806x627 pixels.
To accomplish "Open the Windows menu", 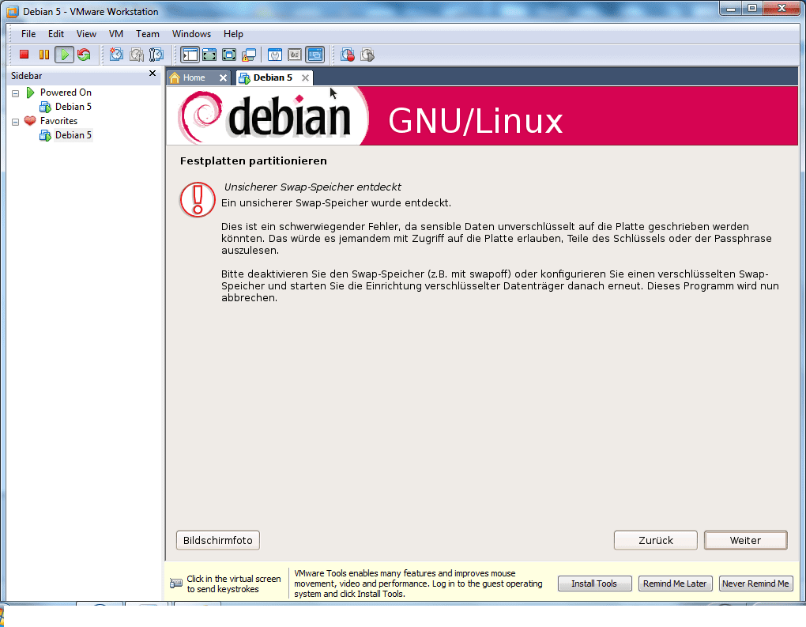I will (x=191, y=34).
